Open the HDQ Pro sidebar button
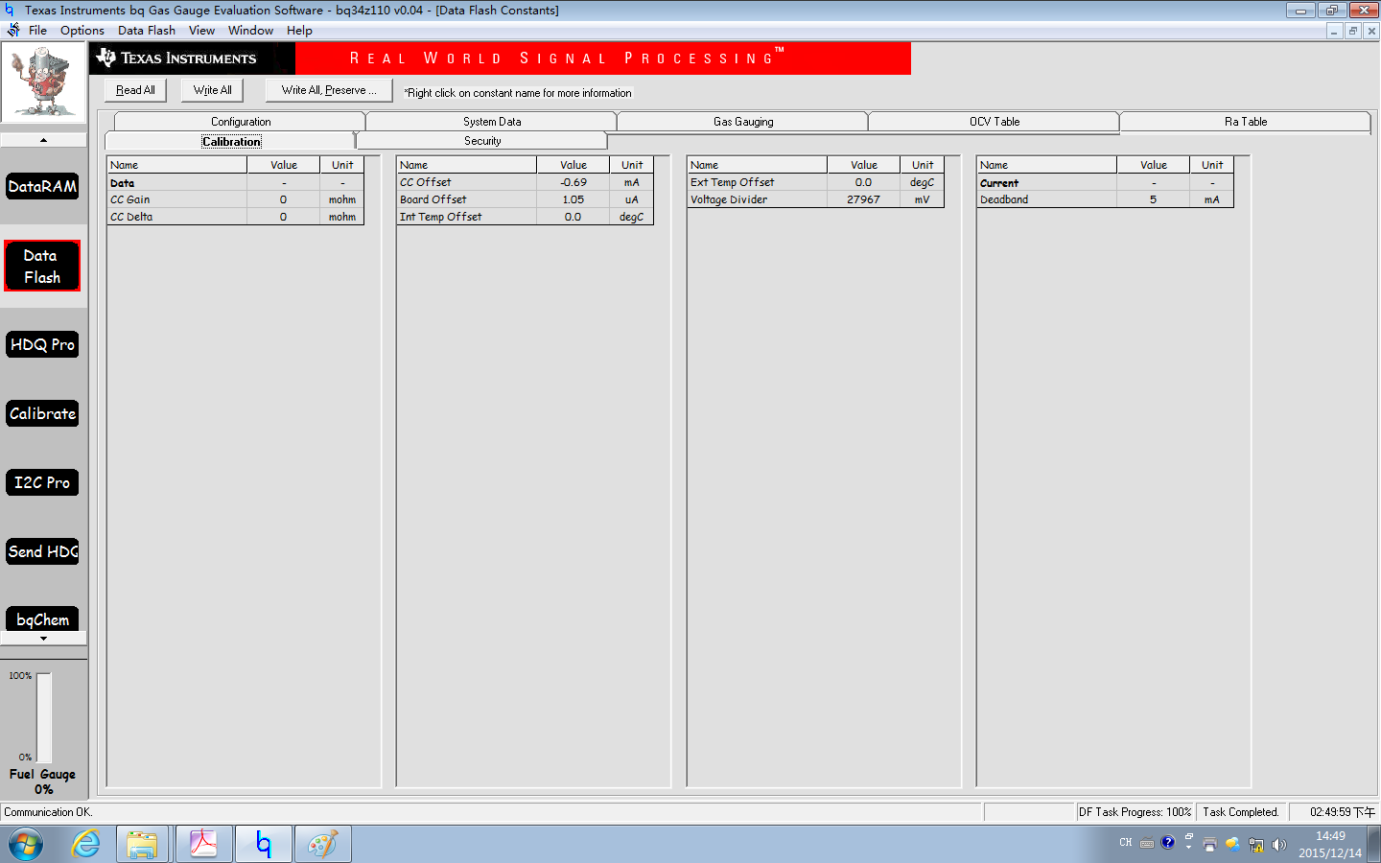The image size is (1381, 863). [x=43, y=344]
